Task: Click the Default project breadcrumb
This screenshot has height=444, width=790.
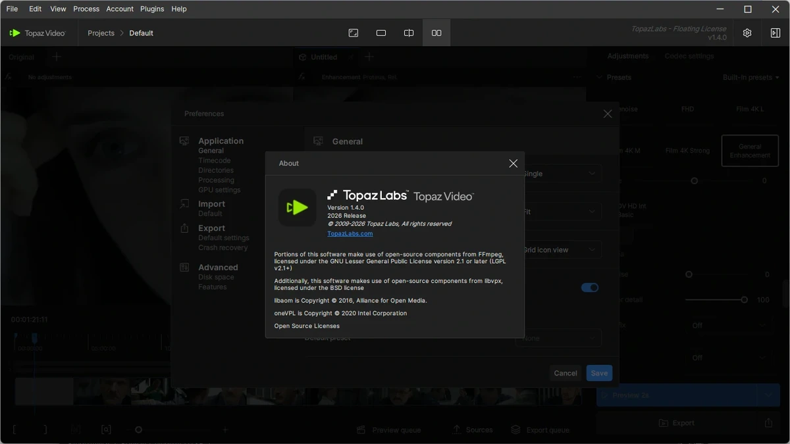Action: pos(141,33)
